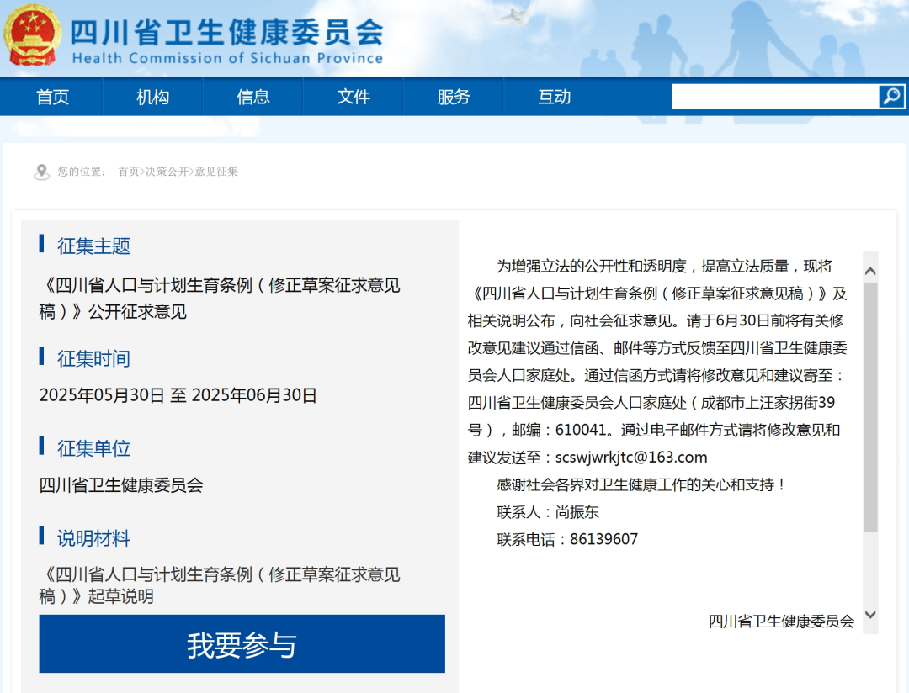Click the 四川省卫生健康委员会 site title

226,32
